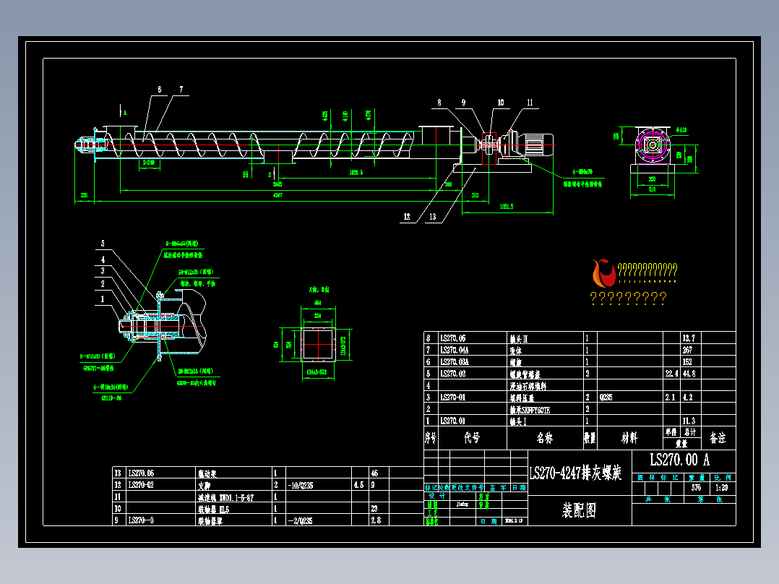
Task: Click the cyan 比例 label
Action: pyautogui.click(x=723, y=477)
